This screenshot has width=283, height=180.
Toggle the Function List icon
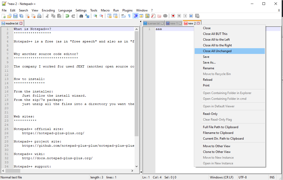click(153, 16)
